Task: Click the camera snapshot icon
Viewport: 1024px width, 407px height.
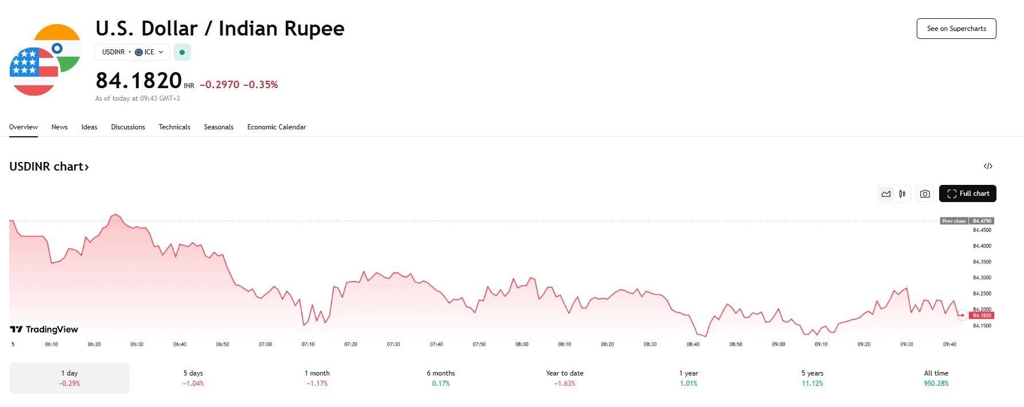Action: point(925,194)
